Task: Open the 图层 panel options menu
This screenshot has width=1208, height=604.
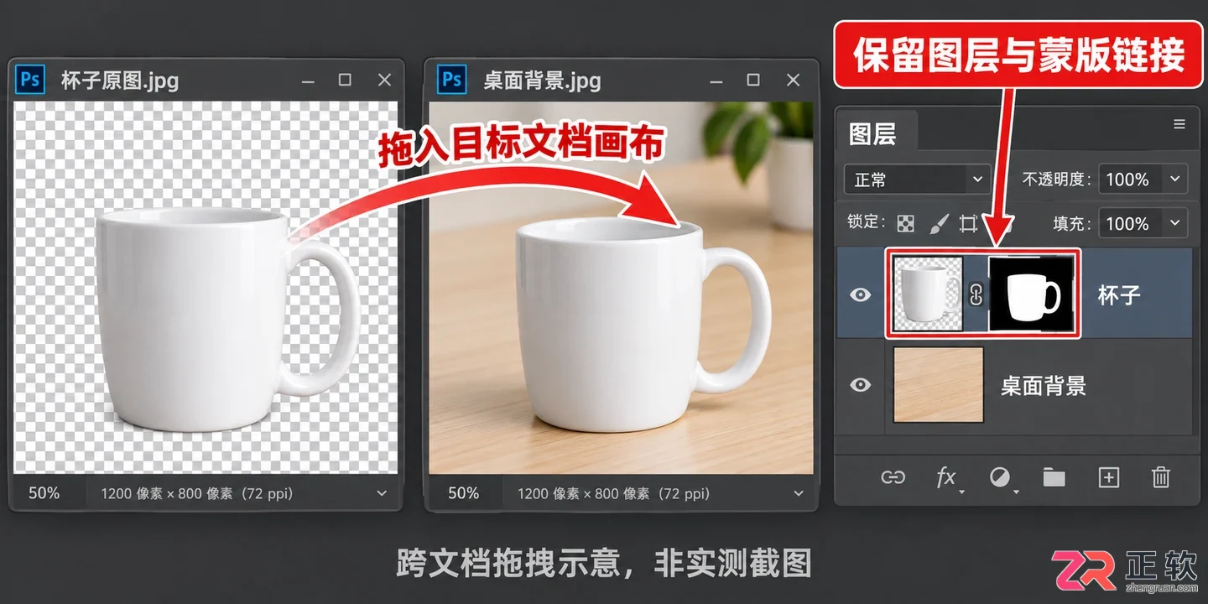Action: tap(1179, 125)
